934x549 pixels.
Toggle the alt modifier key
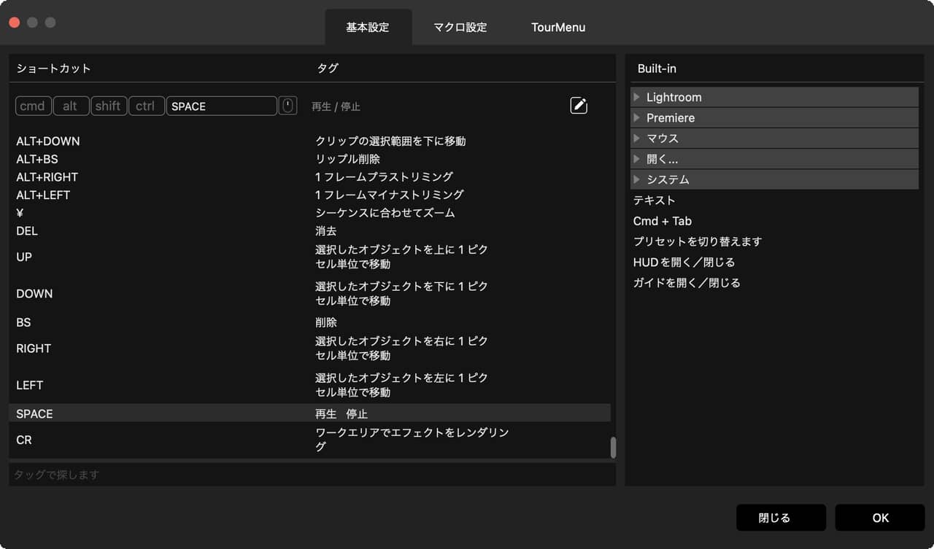70,106
